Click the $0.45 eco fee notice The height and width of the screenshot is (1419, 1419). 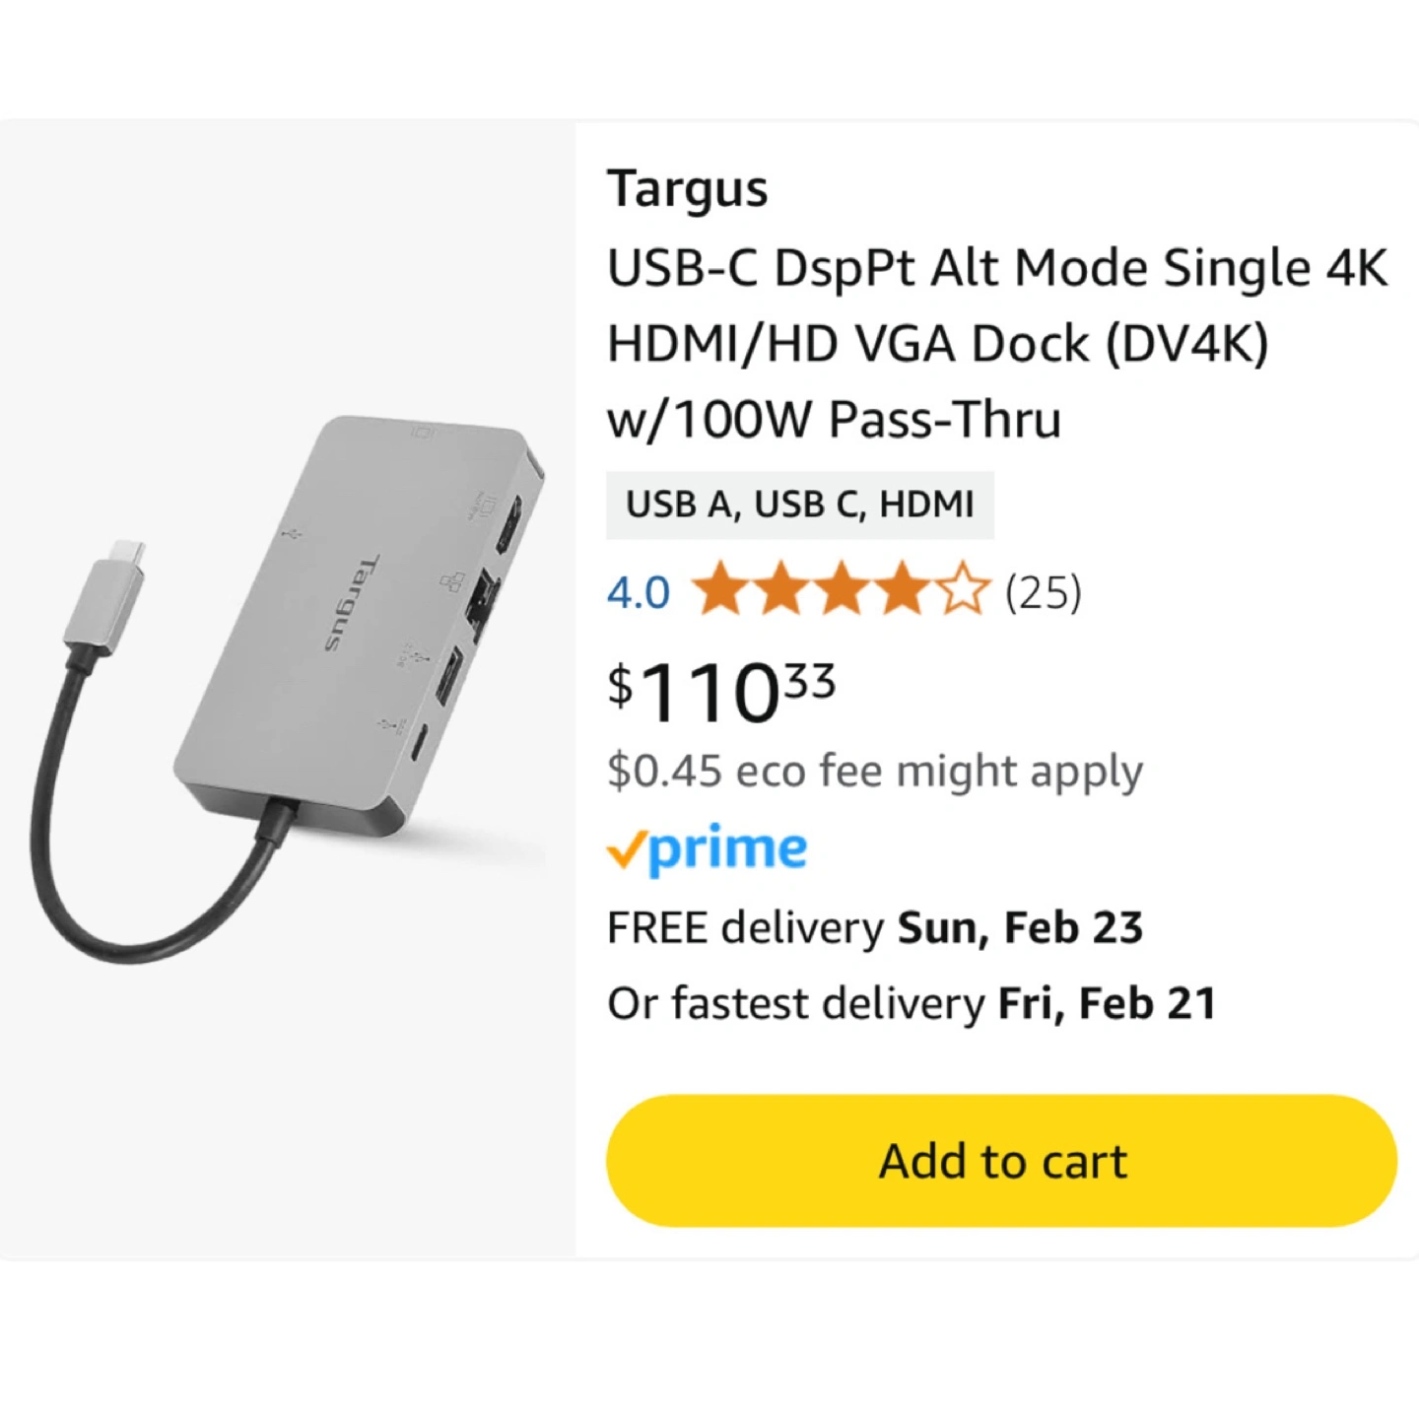pos(874,771)
